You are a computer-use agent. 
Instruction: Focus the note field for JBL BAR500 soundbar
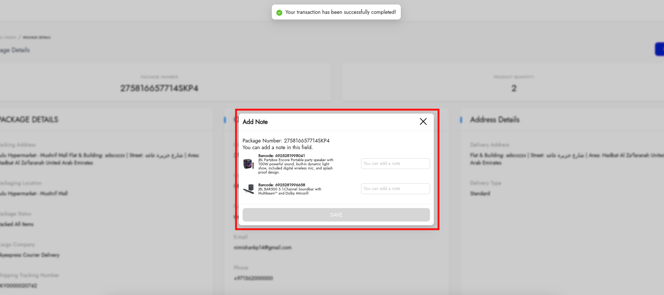point(395,189)
